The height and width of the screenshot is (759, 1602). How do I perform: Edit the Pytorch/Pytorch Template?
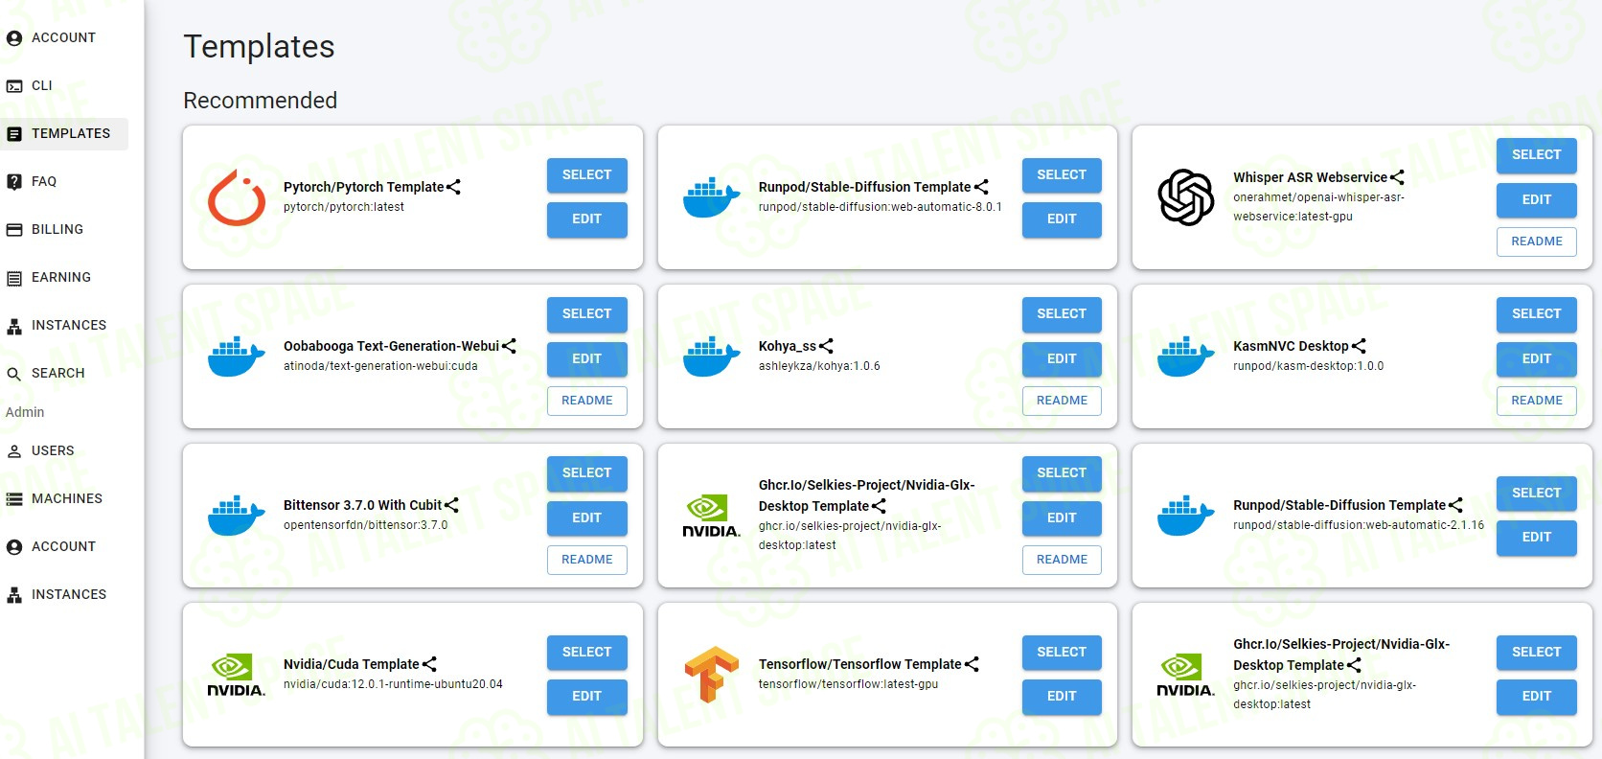[x=587, y=219]
